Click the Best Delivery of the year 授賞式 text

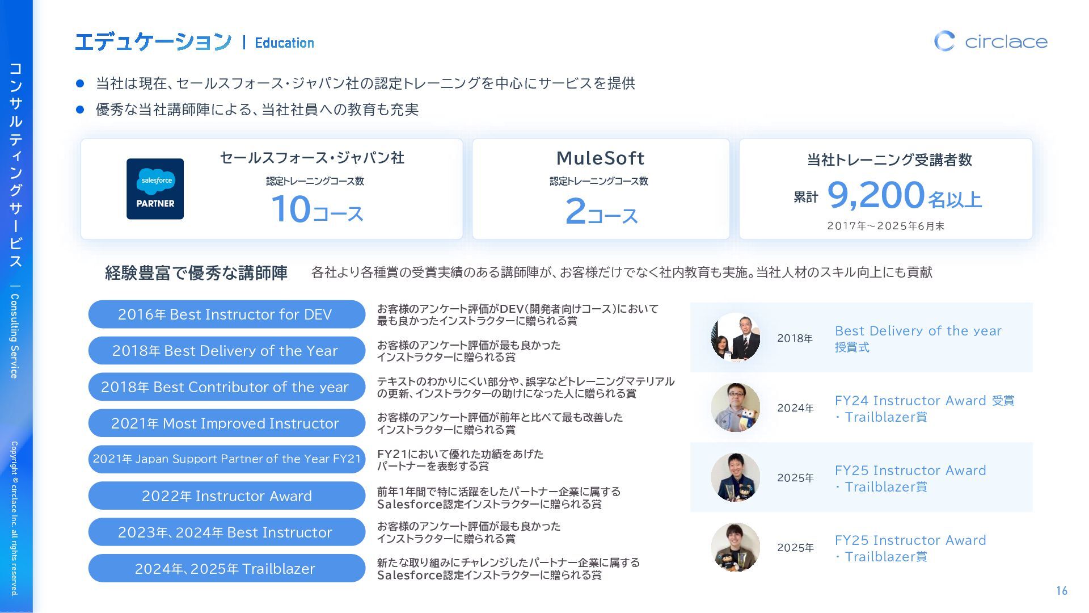click(x=918, y=338)
